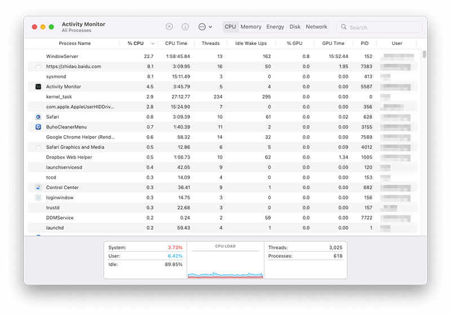Image resolution: width=451 pixels, height=316 pixels.
Task: Open the process info inspector icon
Action: [x=185, y=26]
